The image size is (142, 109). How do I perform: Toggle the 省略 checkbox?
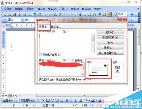(73, 61)
